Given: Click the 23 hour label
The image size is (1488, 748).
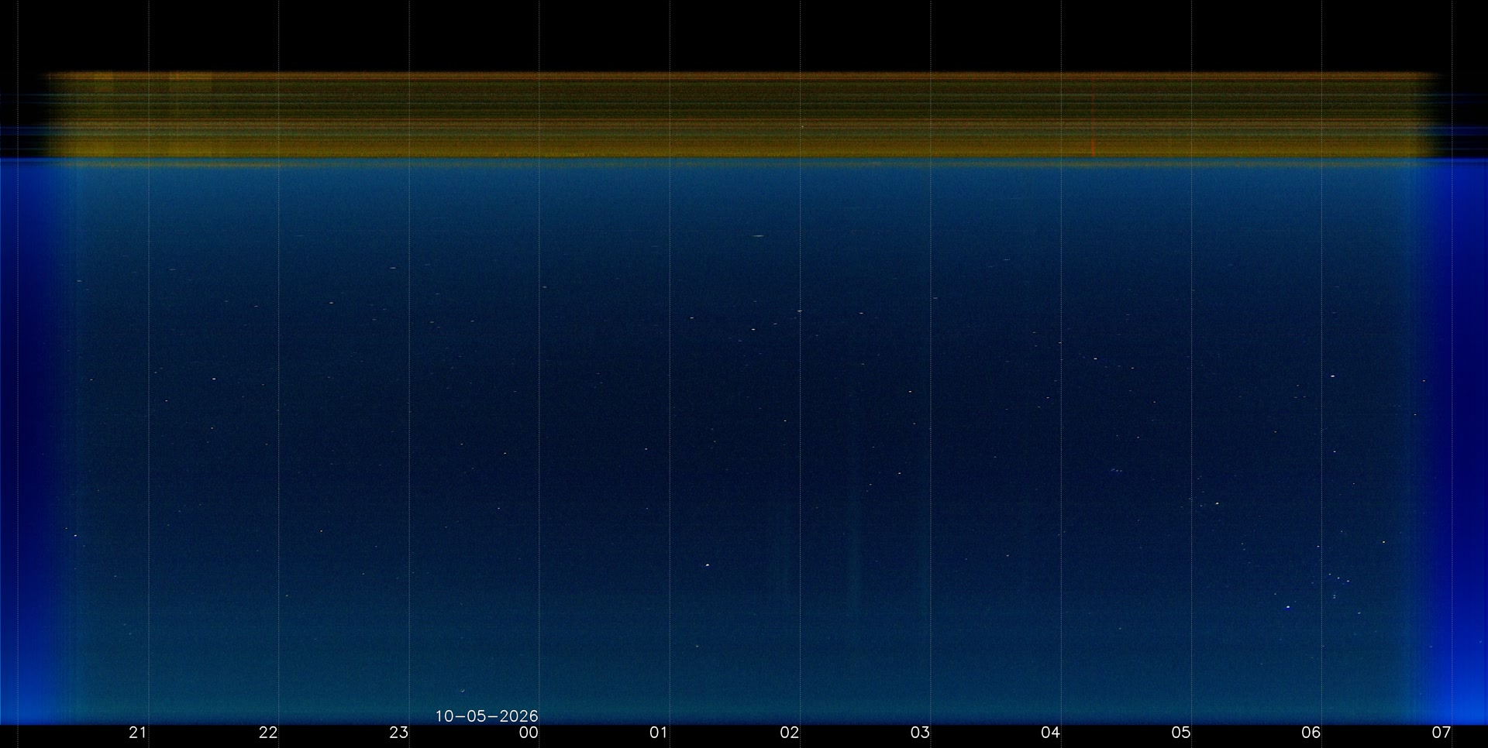Looking at the screenshot, I should coord(398,733).
